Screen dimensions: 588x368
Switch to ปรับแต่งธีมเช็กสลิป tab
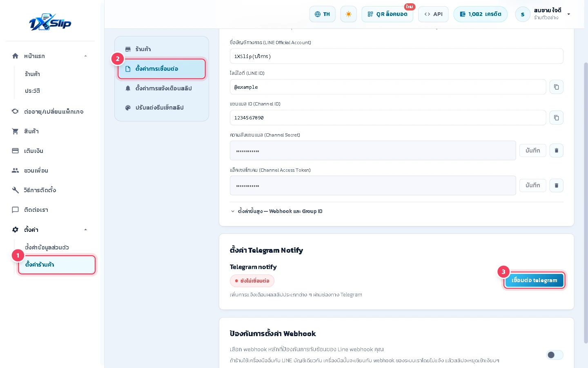(162, 108)
